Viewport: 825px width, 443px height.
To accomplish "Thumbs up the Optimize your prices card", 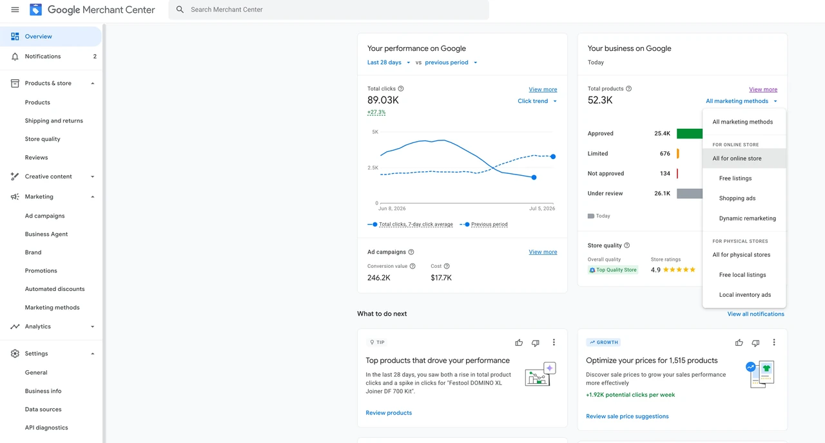I will click(x=739, y=343).
